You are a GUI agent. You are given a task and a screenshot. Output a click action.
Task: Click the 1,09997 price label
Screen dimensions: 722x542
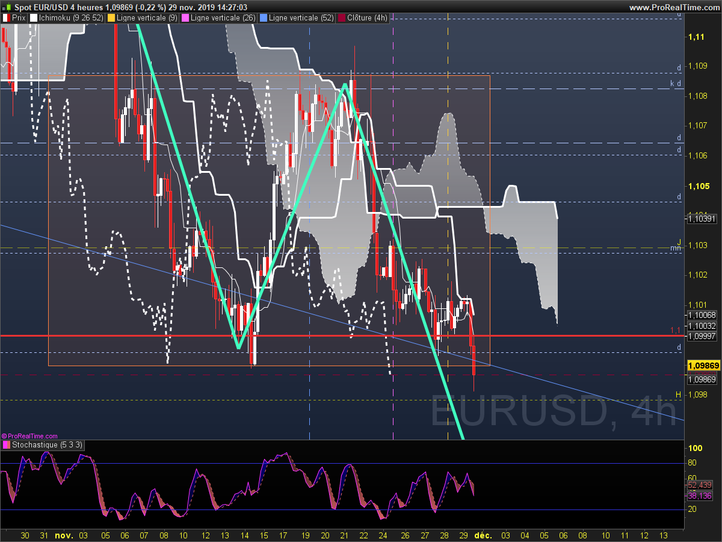tap(702, 336)
